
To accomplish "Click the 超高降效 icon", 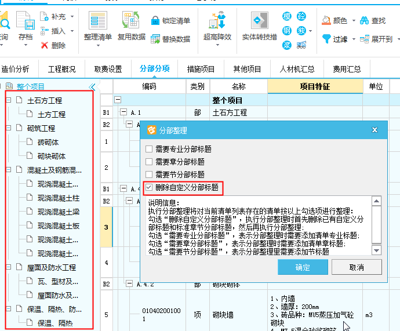I will (217, 21).
